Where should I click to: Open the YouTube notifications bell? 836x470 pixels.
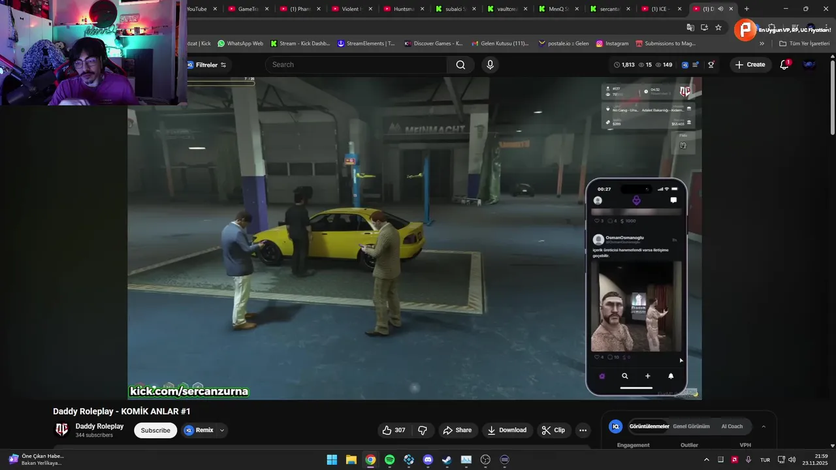pos(784,65)
